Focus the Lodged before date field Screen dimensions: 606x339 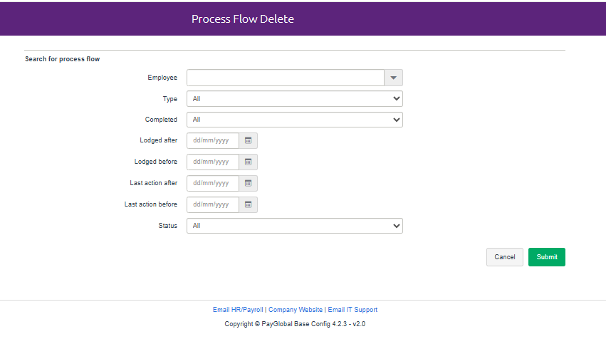click(x=212, y=162)
